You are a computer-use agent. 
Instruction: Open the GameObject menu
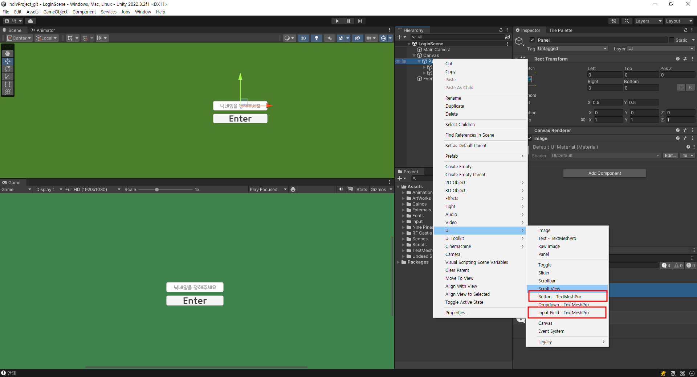(x=55, y=12)
